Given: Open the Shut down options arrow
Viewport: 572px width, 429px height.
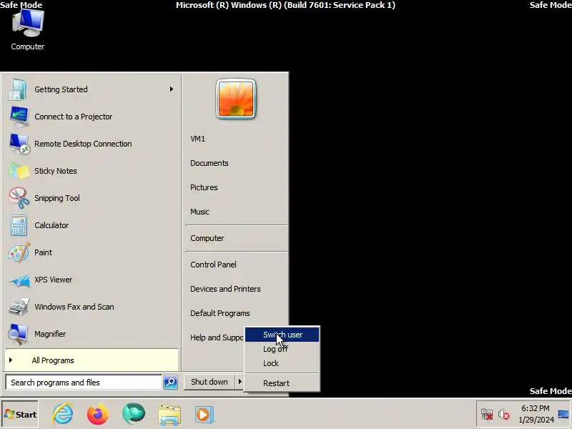Looking at the screenshot, I should (x=240, y=382).
